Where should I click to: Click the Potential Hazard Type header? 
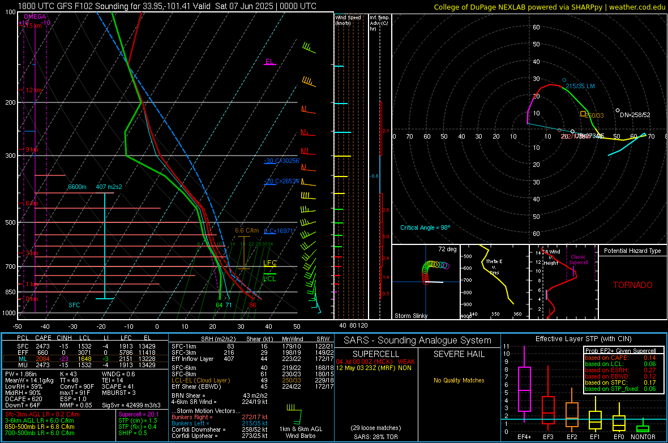(633, 251)
